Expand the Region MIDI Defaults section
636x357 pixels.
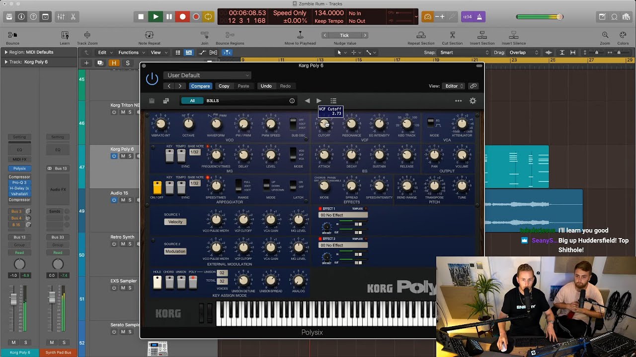click(x=6, y=52)
